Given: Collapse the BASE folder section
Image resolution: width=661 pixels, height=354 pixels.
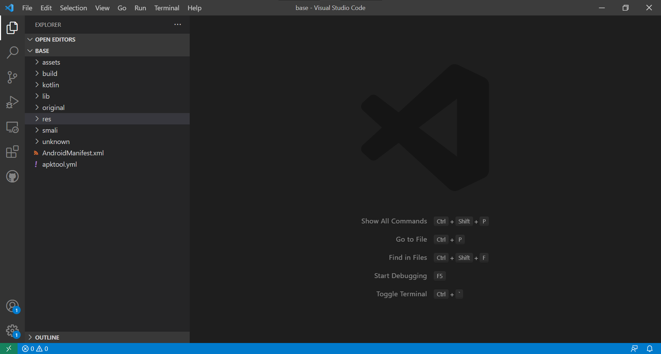Looking at the screenshot, I should (107, 51).
